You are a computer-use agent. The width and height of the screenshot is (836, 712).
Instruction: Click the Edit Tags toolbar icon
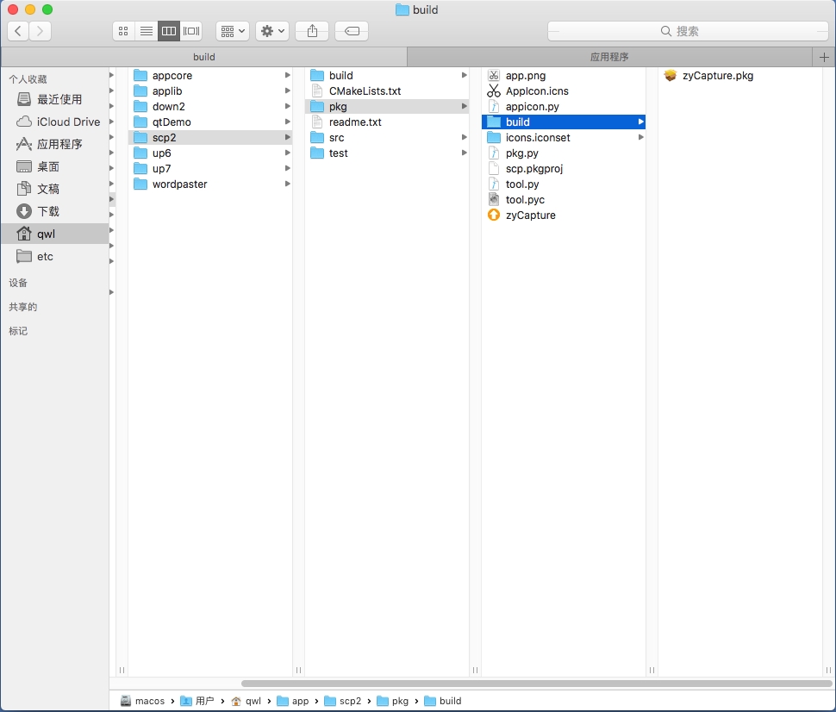click(352, 31)
